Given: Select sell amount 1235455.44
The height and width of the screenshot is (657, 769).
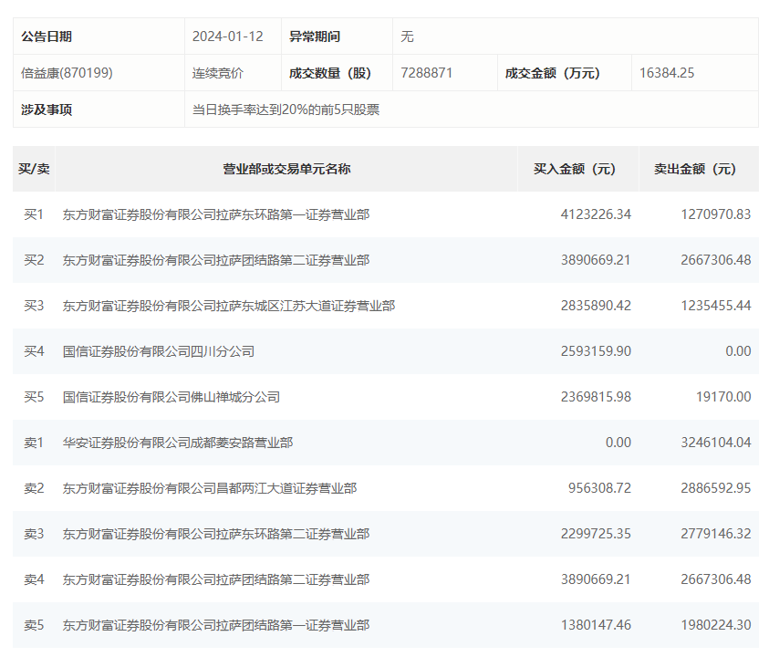Looking at the screenshot, I should tap(716, 306).
